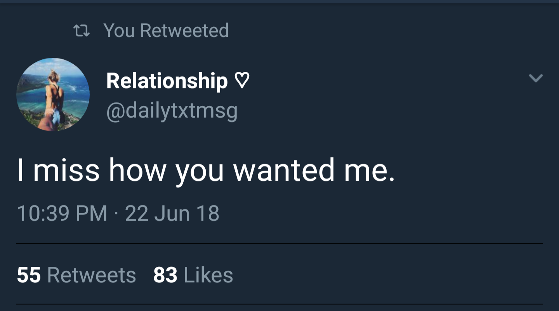The image size is (559, 311).
Task: Click the heart symbol beside Relationship name
Action: coord(241,81)
